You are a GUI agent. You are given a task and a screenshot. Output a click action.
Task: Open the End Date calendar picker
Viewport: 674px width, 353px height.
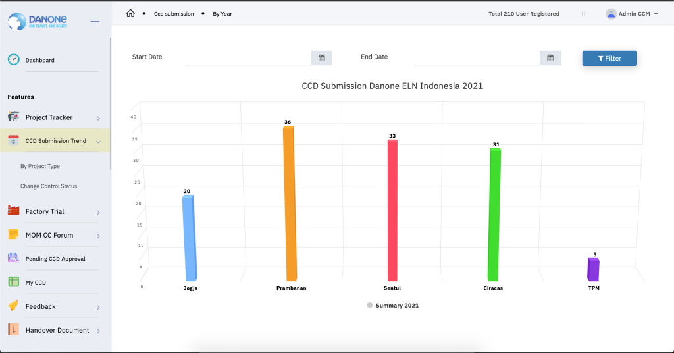point(550,58)
